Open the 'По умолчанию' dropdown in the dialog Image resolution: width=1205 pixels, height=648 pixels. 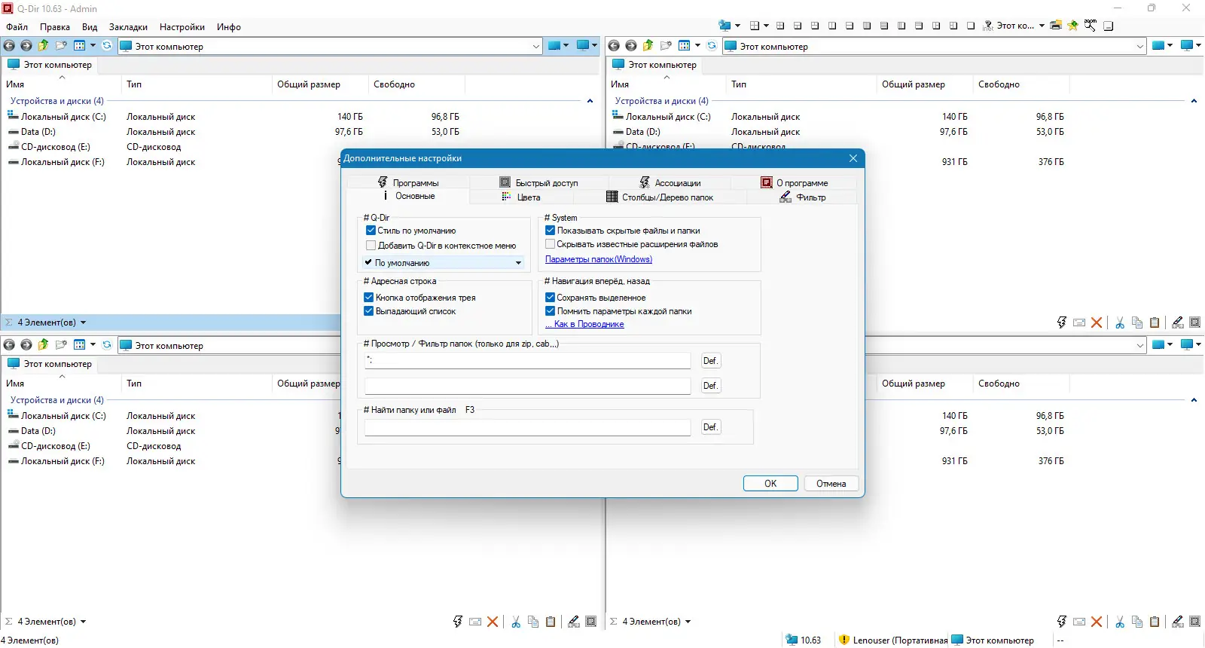(x=444, y=263)
